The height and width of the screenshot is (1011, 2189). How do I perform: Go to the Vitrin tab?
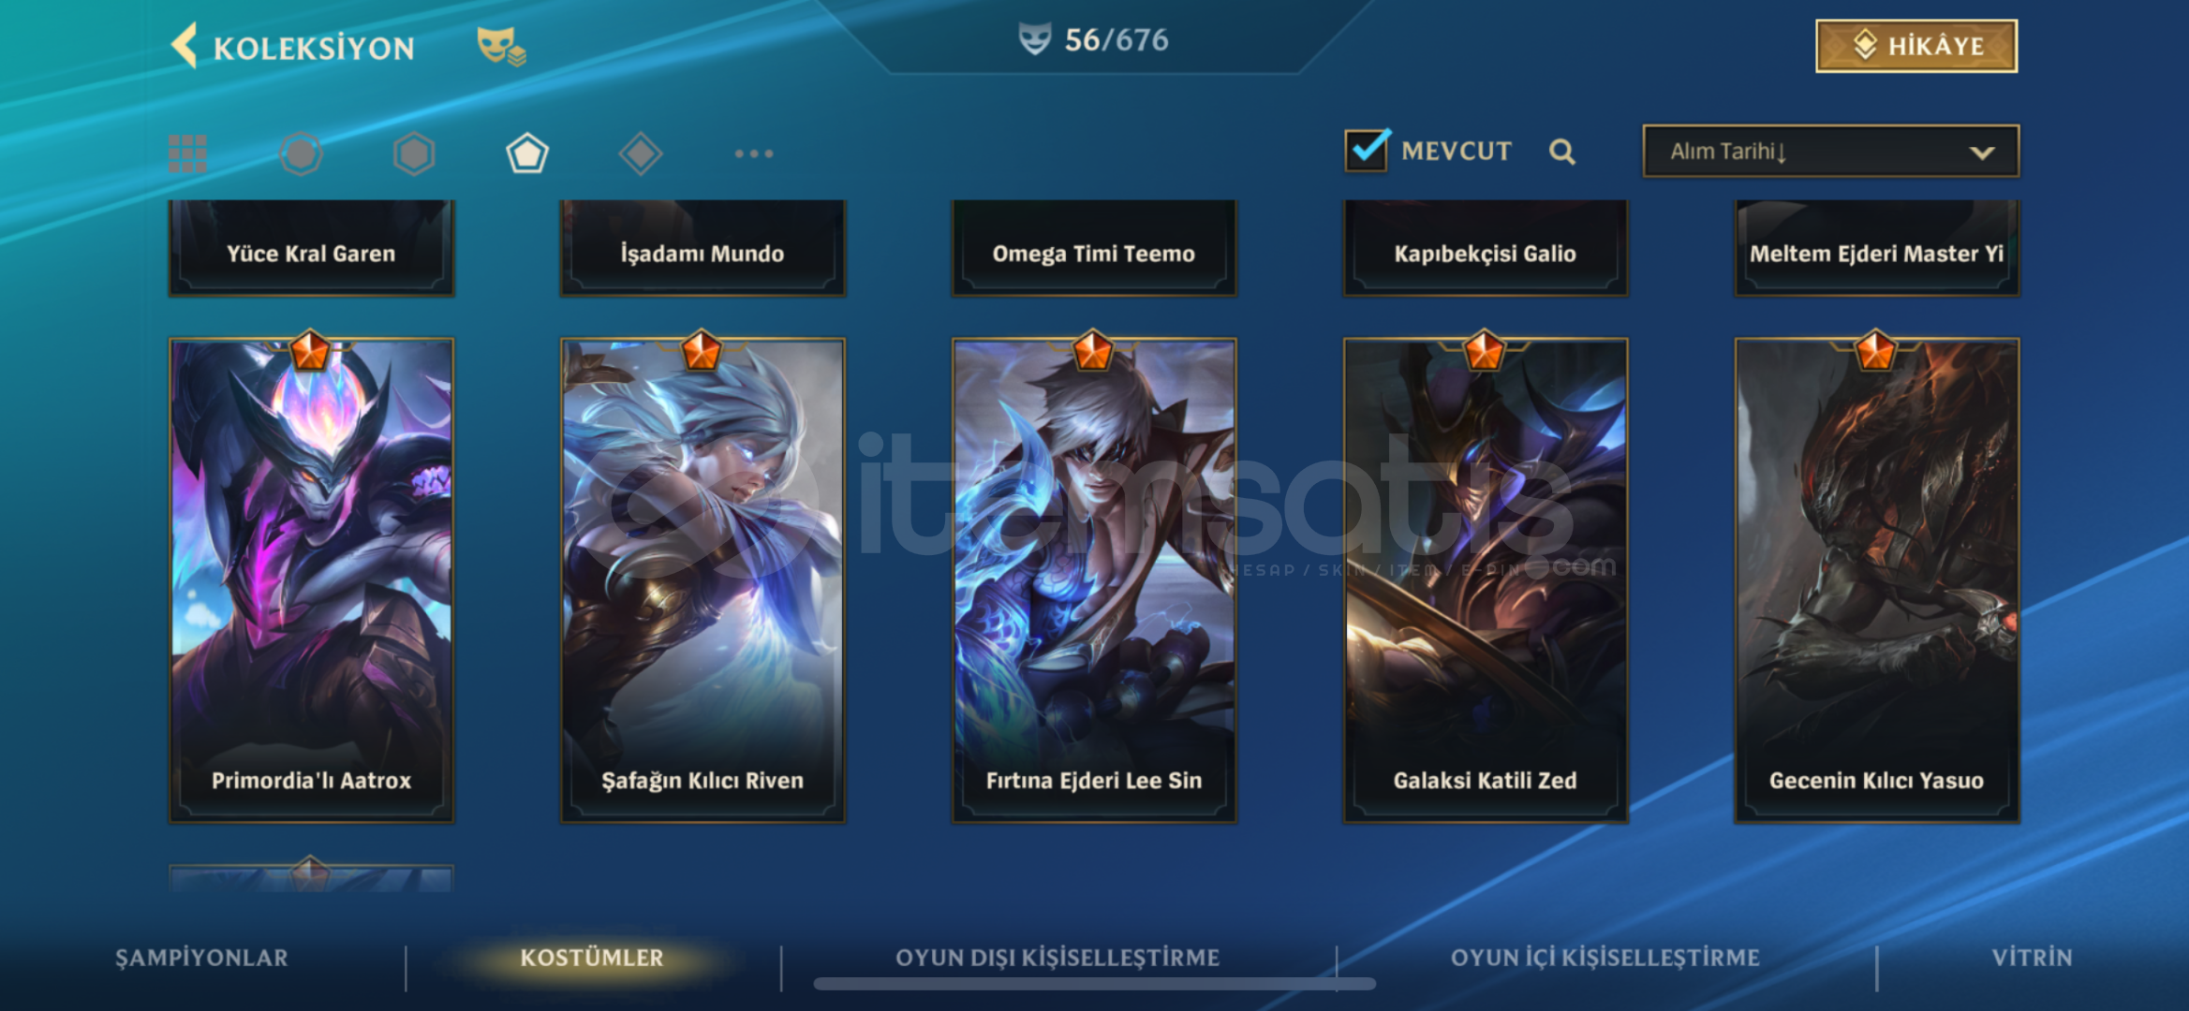click(2032, 958)
